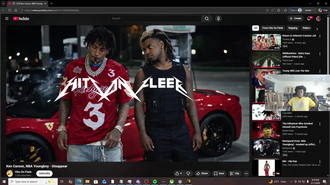Open Copilot Chat in browser
Viewport: 330px width, 185px height.
323,10
